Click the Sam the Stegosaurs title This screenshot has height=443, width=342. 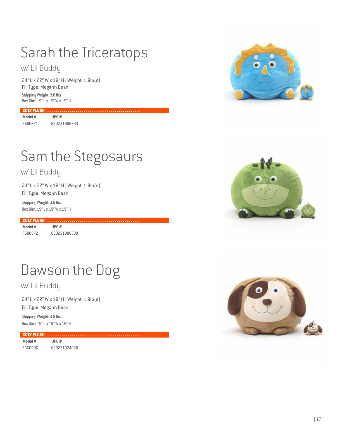82,156
